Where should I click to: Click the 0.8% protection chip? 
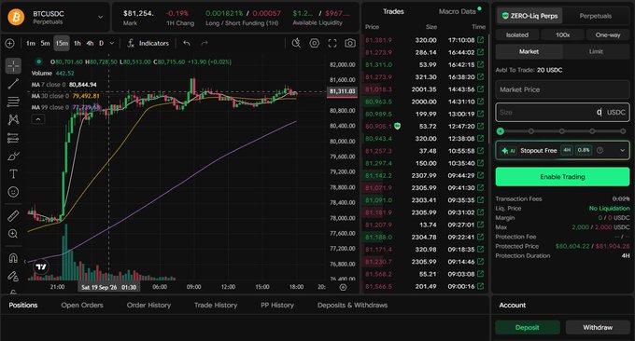pyautogui.click(x=583, y=150)
